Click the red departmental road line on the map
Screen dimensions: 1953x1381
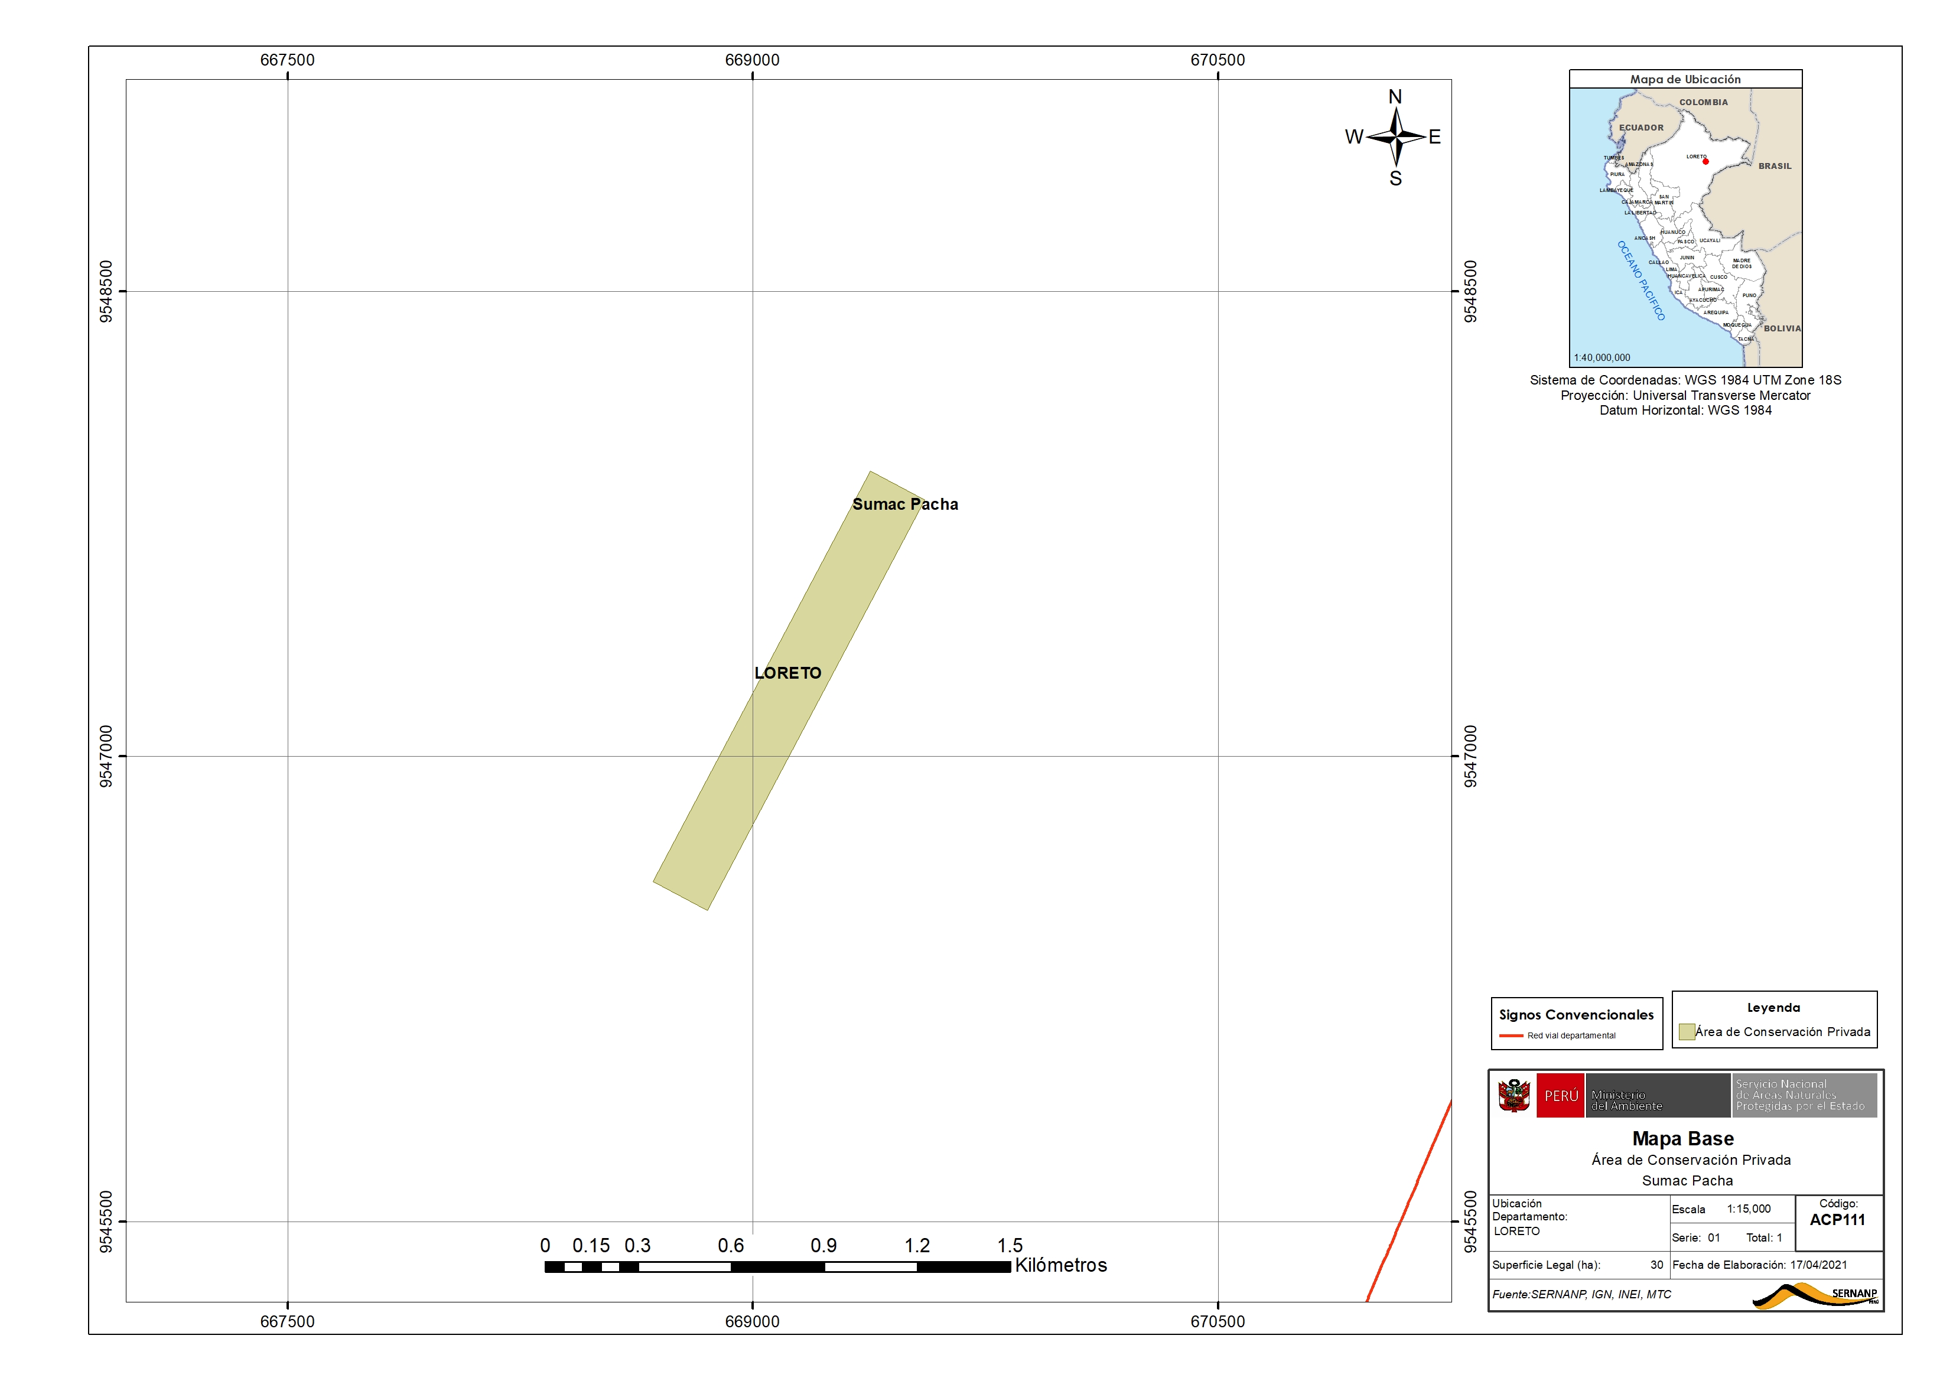1408,1201
